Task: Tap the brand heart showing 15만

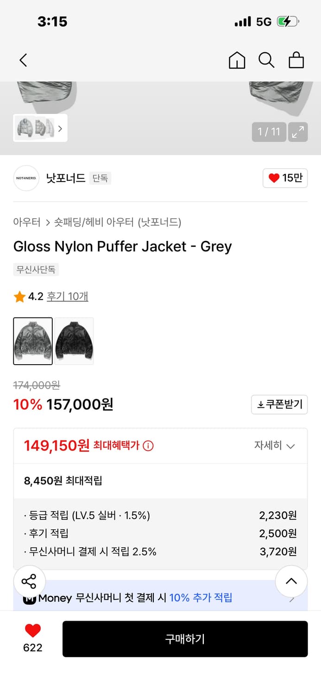Action: pyautogui.click(x=285, y=178)
